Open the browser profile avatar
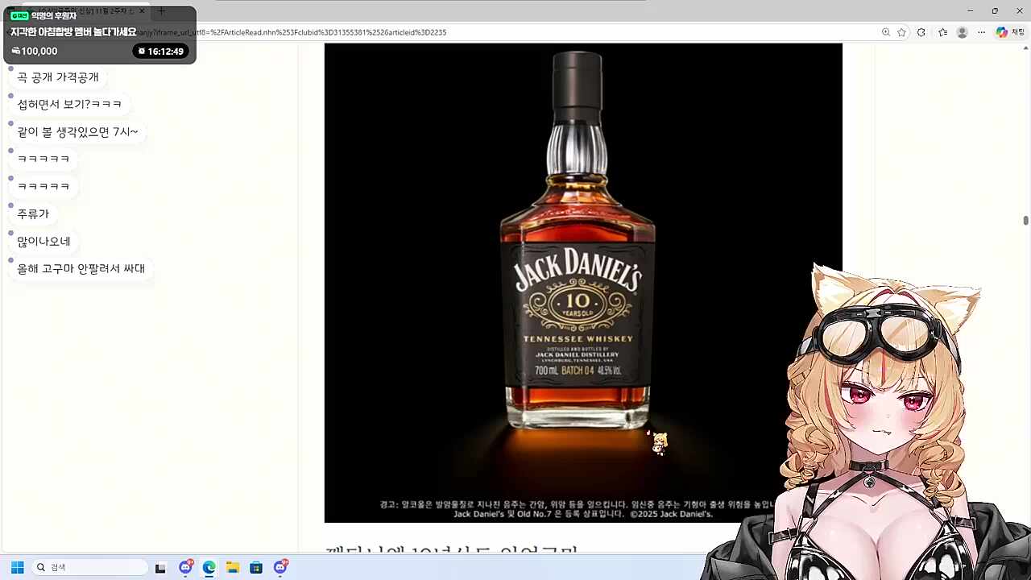Image resolution: width=1031 pixels, height=580 pixels. [x=962, y=32]
